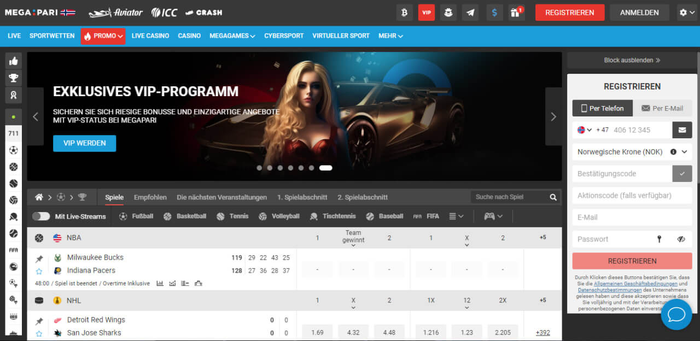Open the Telegram icon in the header
Screen dimensions: 700x341
coord(470,13)
